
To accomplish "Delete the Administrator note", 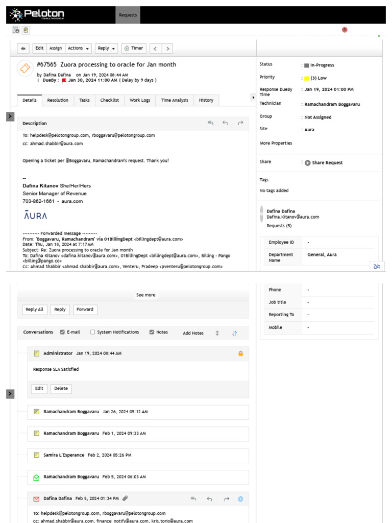I will pyautogui.click(x=61, y=389).
